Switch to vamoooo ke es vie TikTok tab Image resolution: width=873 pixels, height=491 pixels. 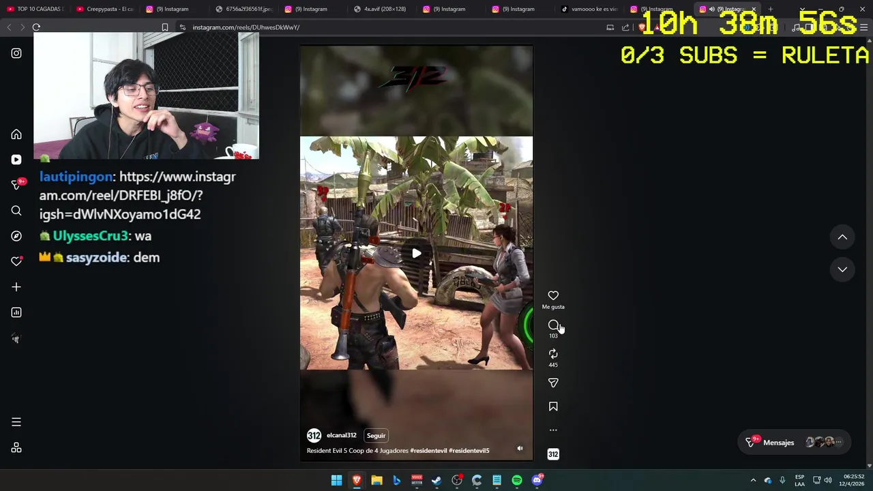(x=589, y=9)
